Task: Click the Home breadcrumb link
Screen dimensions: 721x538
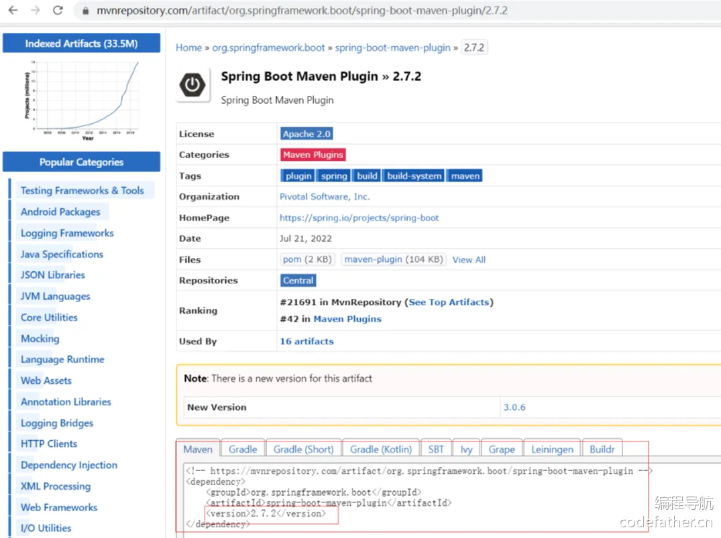Action: [x=188, y=48]
